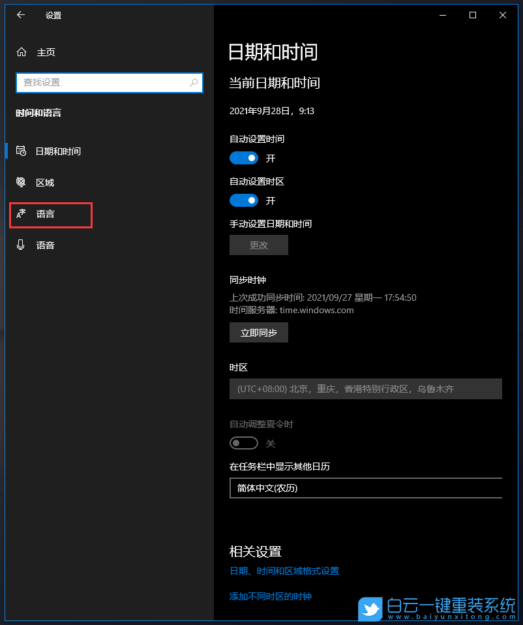
Task: Click the back arrow icon
Action: [20, 15]
